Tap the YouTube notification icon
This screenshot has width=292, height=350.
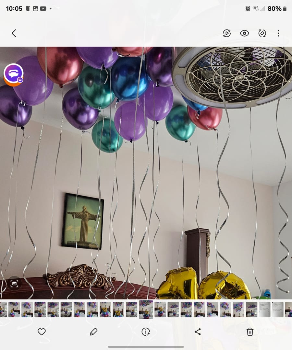pyautogui.click(x=43, y=9)
